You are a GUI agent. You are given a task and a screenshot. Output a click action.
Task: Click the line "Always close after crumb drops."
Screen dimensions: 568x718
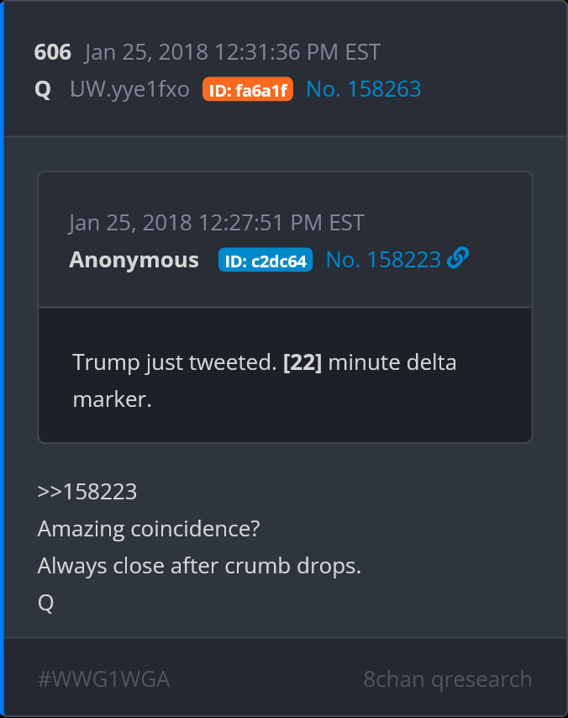click(199, 566)
